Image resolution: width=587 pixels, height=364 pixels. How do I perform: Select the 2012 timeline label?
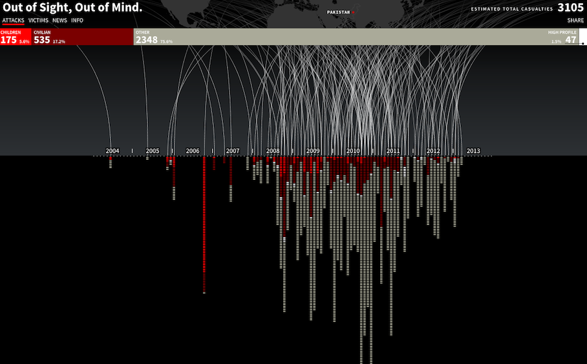[433, 151]
